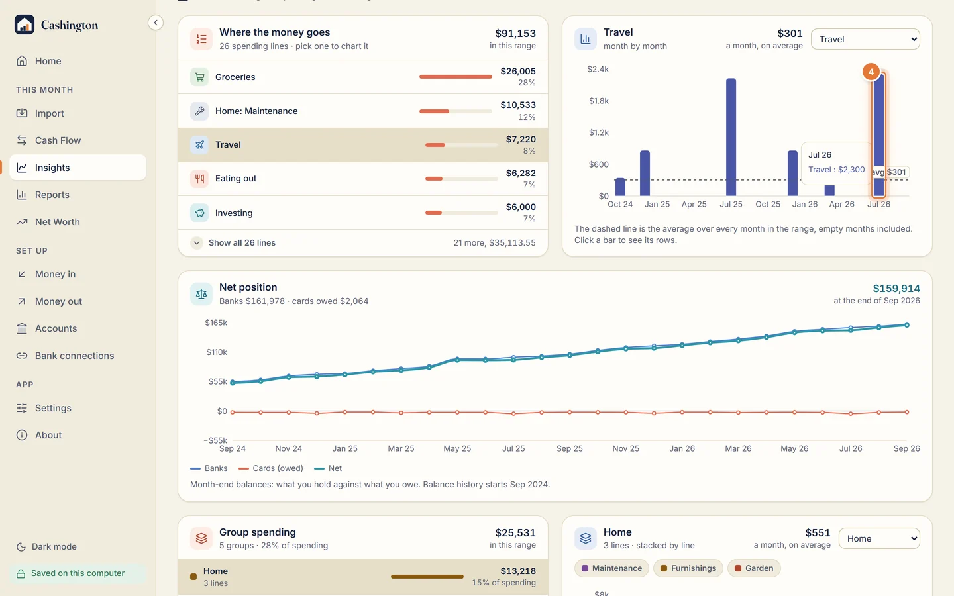
Task: Select the Groceries spending line
Action: coord(363,77)
